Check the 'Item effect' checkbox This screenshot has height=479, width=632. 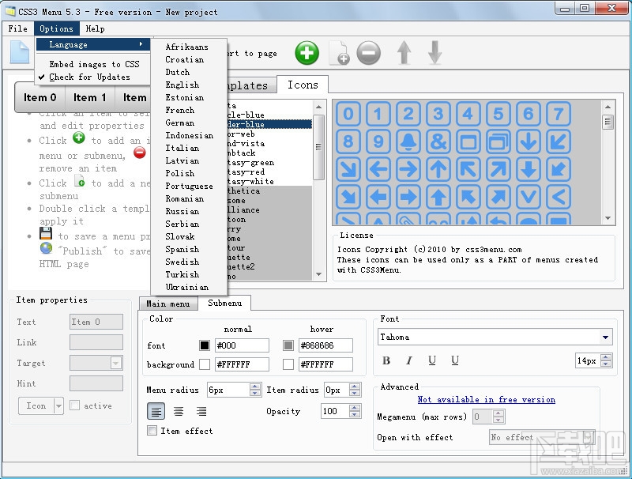click(152, 430)
